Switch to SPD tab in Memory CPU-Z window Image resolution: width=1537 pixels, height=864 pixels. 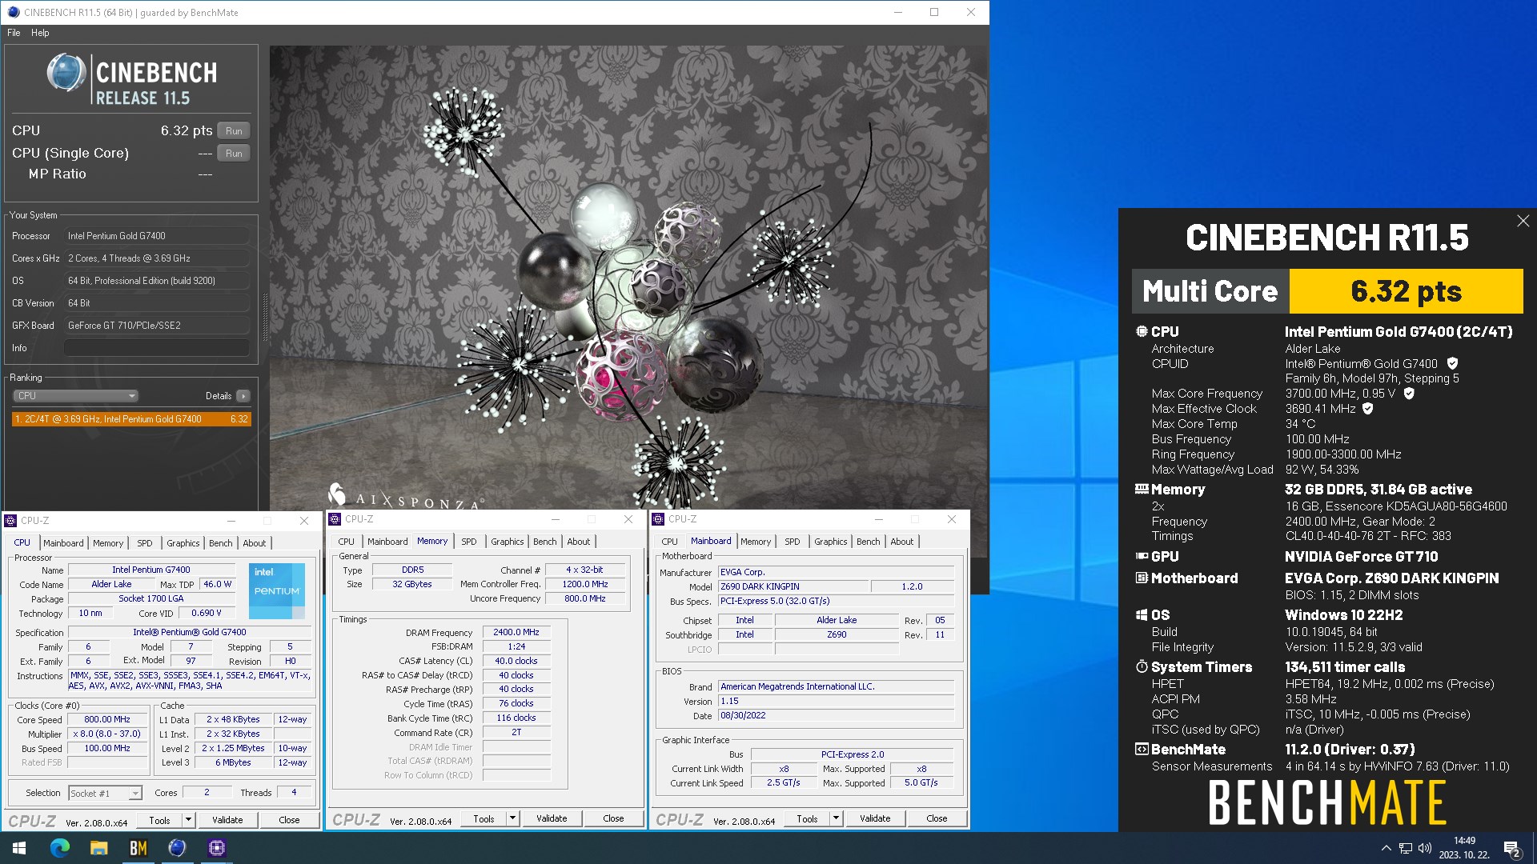click(469, 542)
